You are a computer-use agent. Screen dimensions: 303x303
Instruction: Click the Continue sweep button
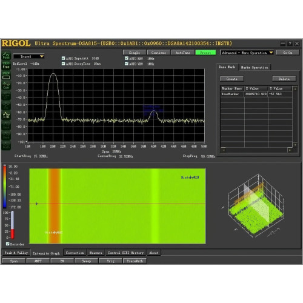(x=159, y=53)
